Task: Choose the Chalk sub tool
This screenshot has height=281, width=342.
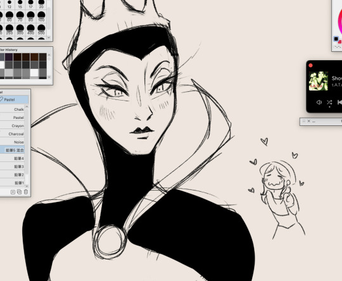Action: coord(13,109)
